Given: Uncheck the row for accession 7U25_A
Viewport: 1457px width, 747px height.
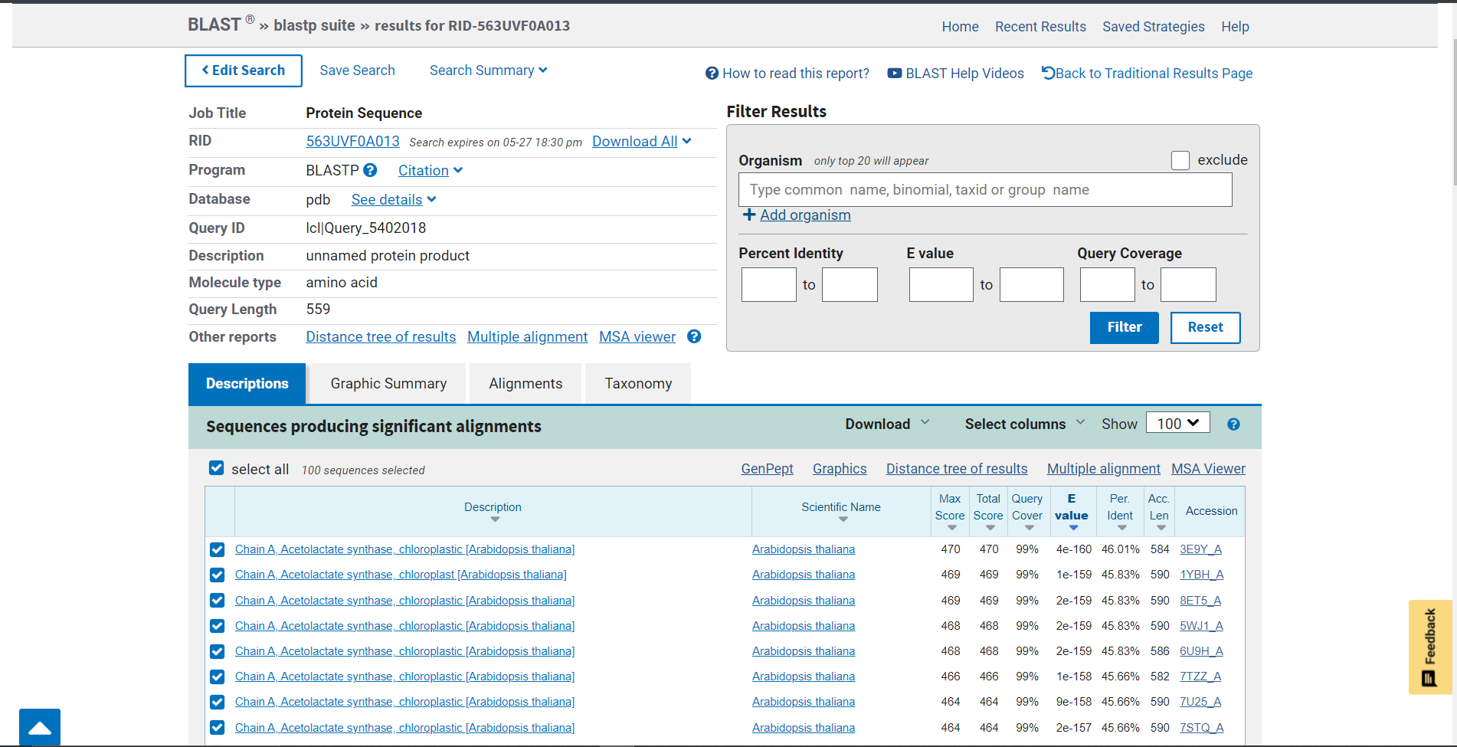Looking at the screenshot, I should click(218, 702).
